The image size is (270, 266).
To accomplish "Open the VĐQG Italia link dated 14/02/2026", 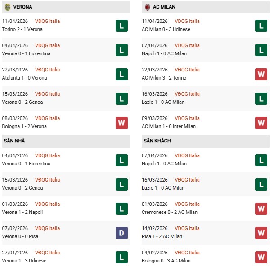I will point(187,228).
